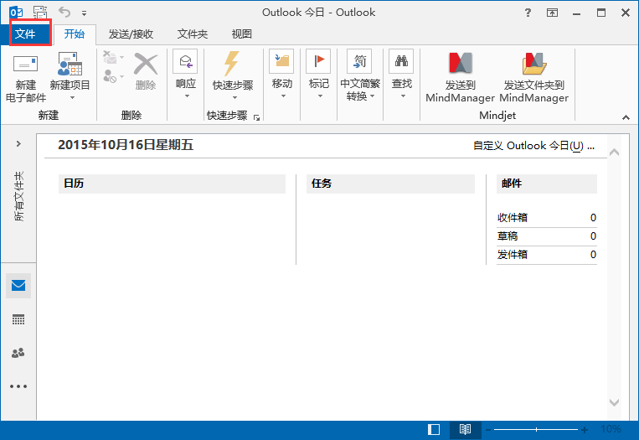Click the 任务 section header
639x440 pixels.
pyautogui.click(x=390, y=184)
